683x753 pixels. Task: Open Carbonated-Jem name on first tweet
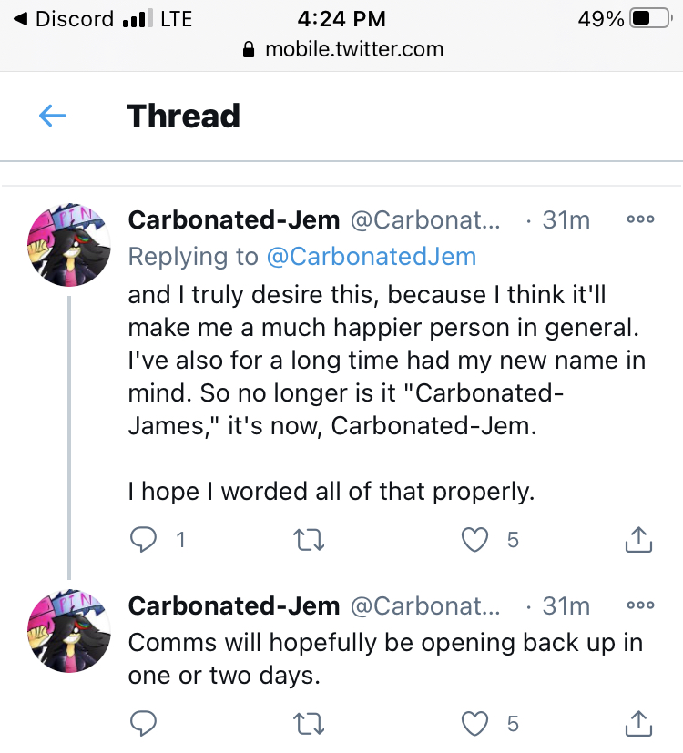point(234,220)
